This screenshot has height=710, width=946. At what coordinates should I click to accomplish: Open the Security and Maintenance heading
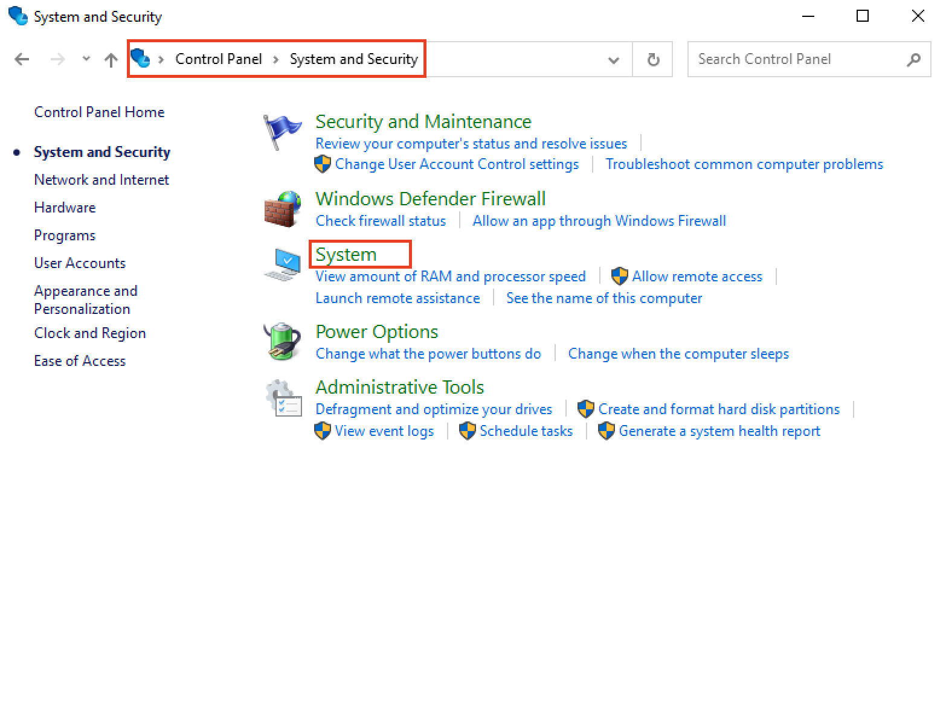(x=423, y=121)
